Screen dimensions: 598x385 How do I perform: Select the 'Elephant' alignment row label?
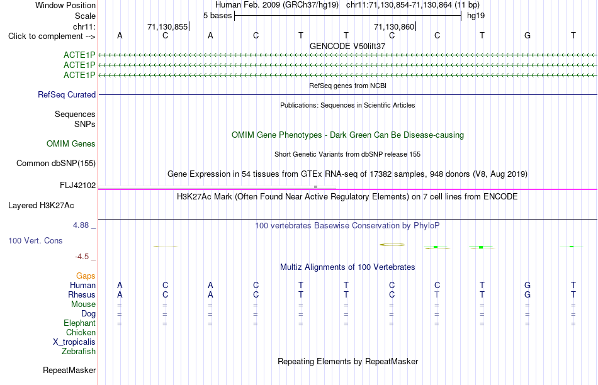tap(80, 323)
